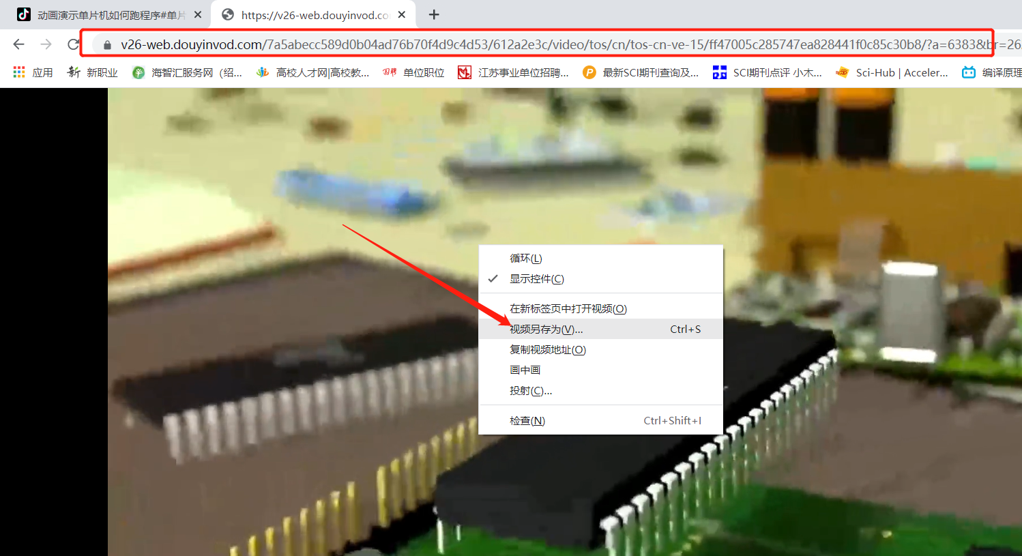This screenshot has width=1022, height=556.
Task: Go forward with the browser forward arrow
Action: (x=46, y=44)
